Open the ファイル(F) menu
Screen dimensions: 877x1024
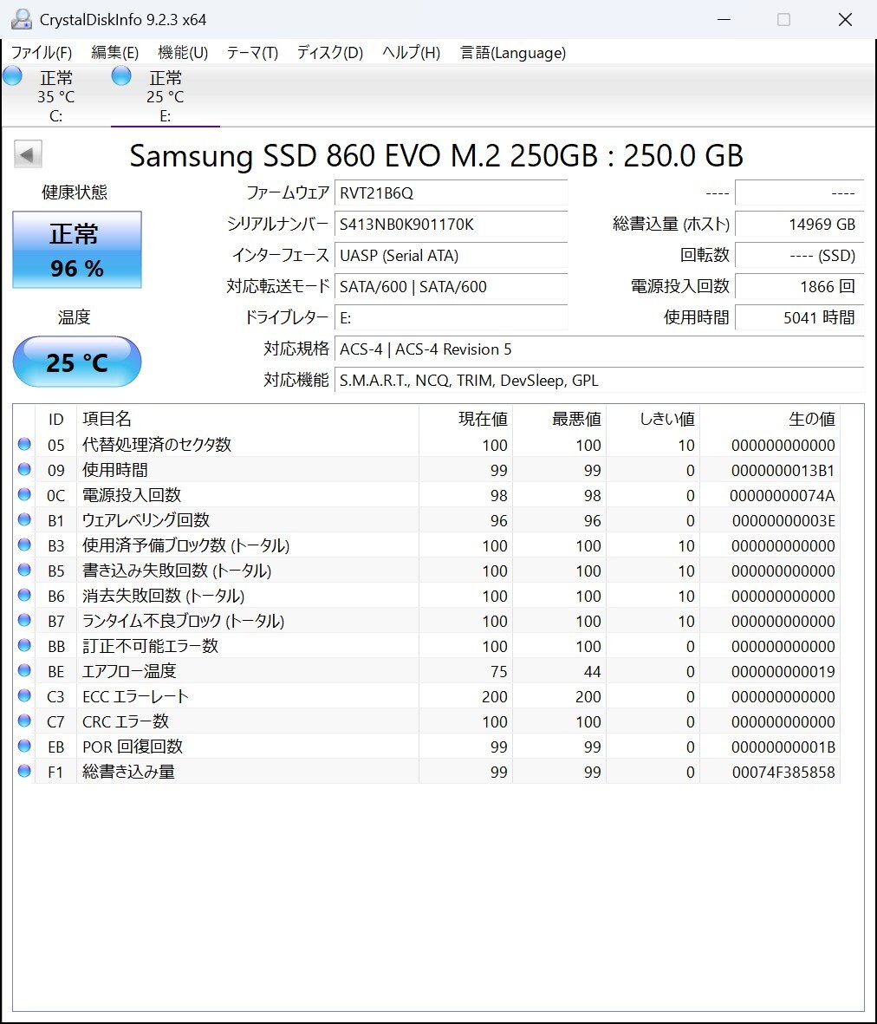pos(42,53)
